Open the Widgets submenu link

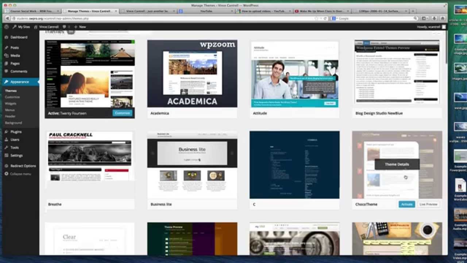tap(11, 104)
